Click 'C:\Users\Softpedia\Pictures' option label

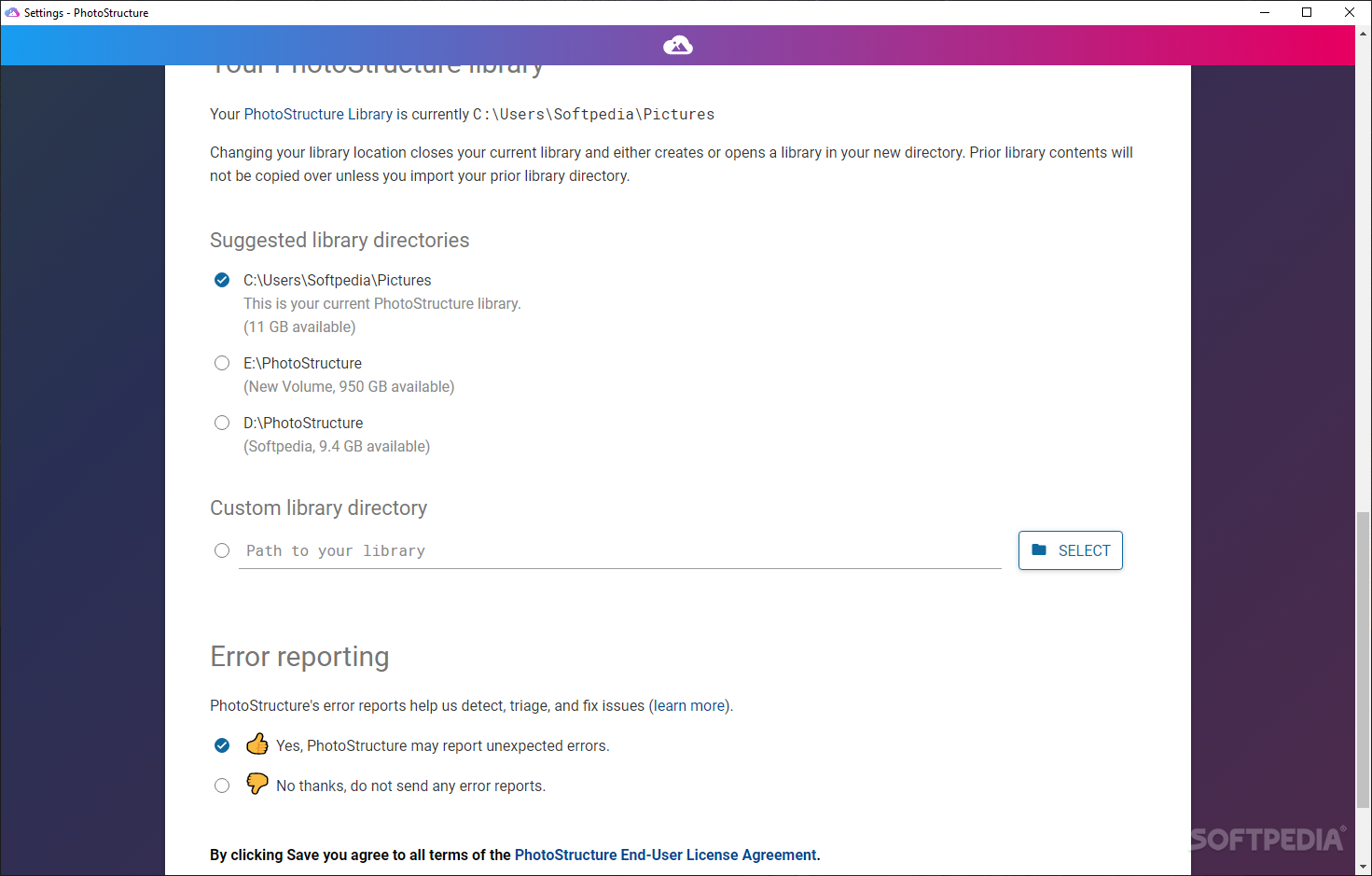338,280
